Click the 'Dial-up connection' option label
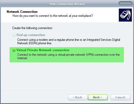Viewport: 134px width, 104px height. (31, 35)
